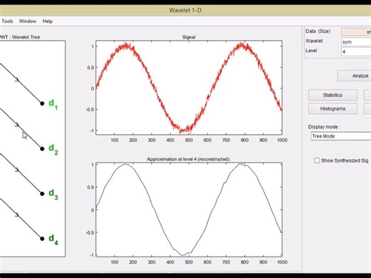Open the Statistics window
The width and height of the screenshot is (371, 278).
(332, 95)
